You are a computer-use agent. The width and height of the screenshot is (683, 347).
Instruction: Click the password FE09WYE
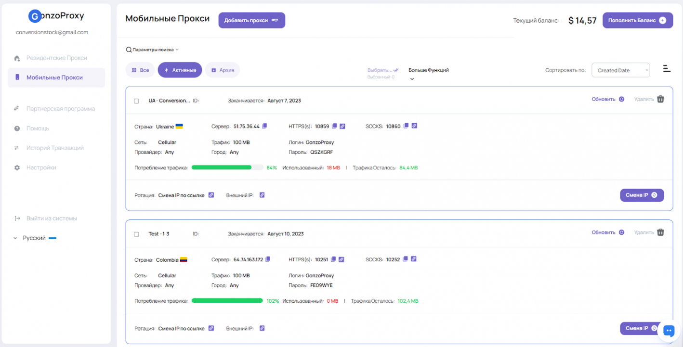(x=321, y=285)
